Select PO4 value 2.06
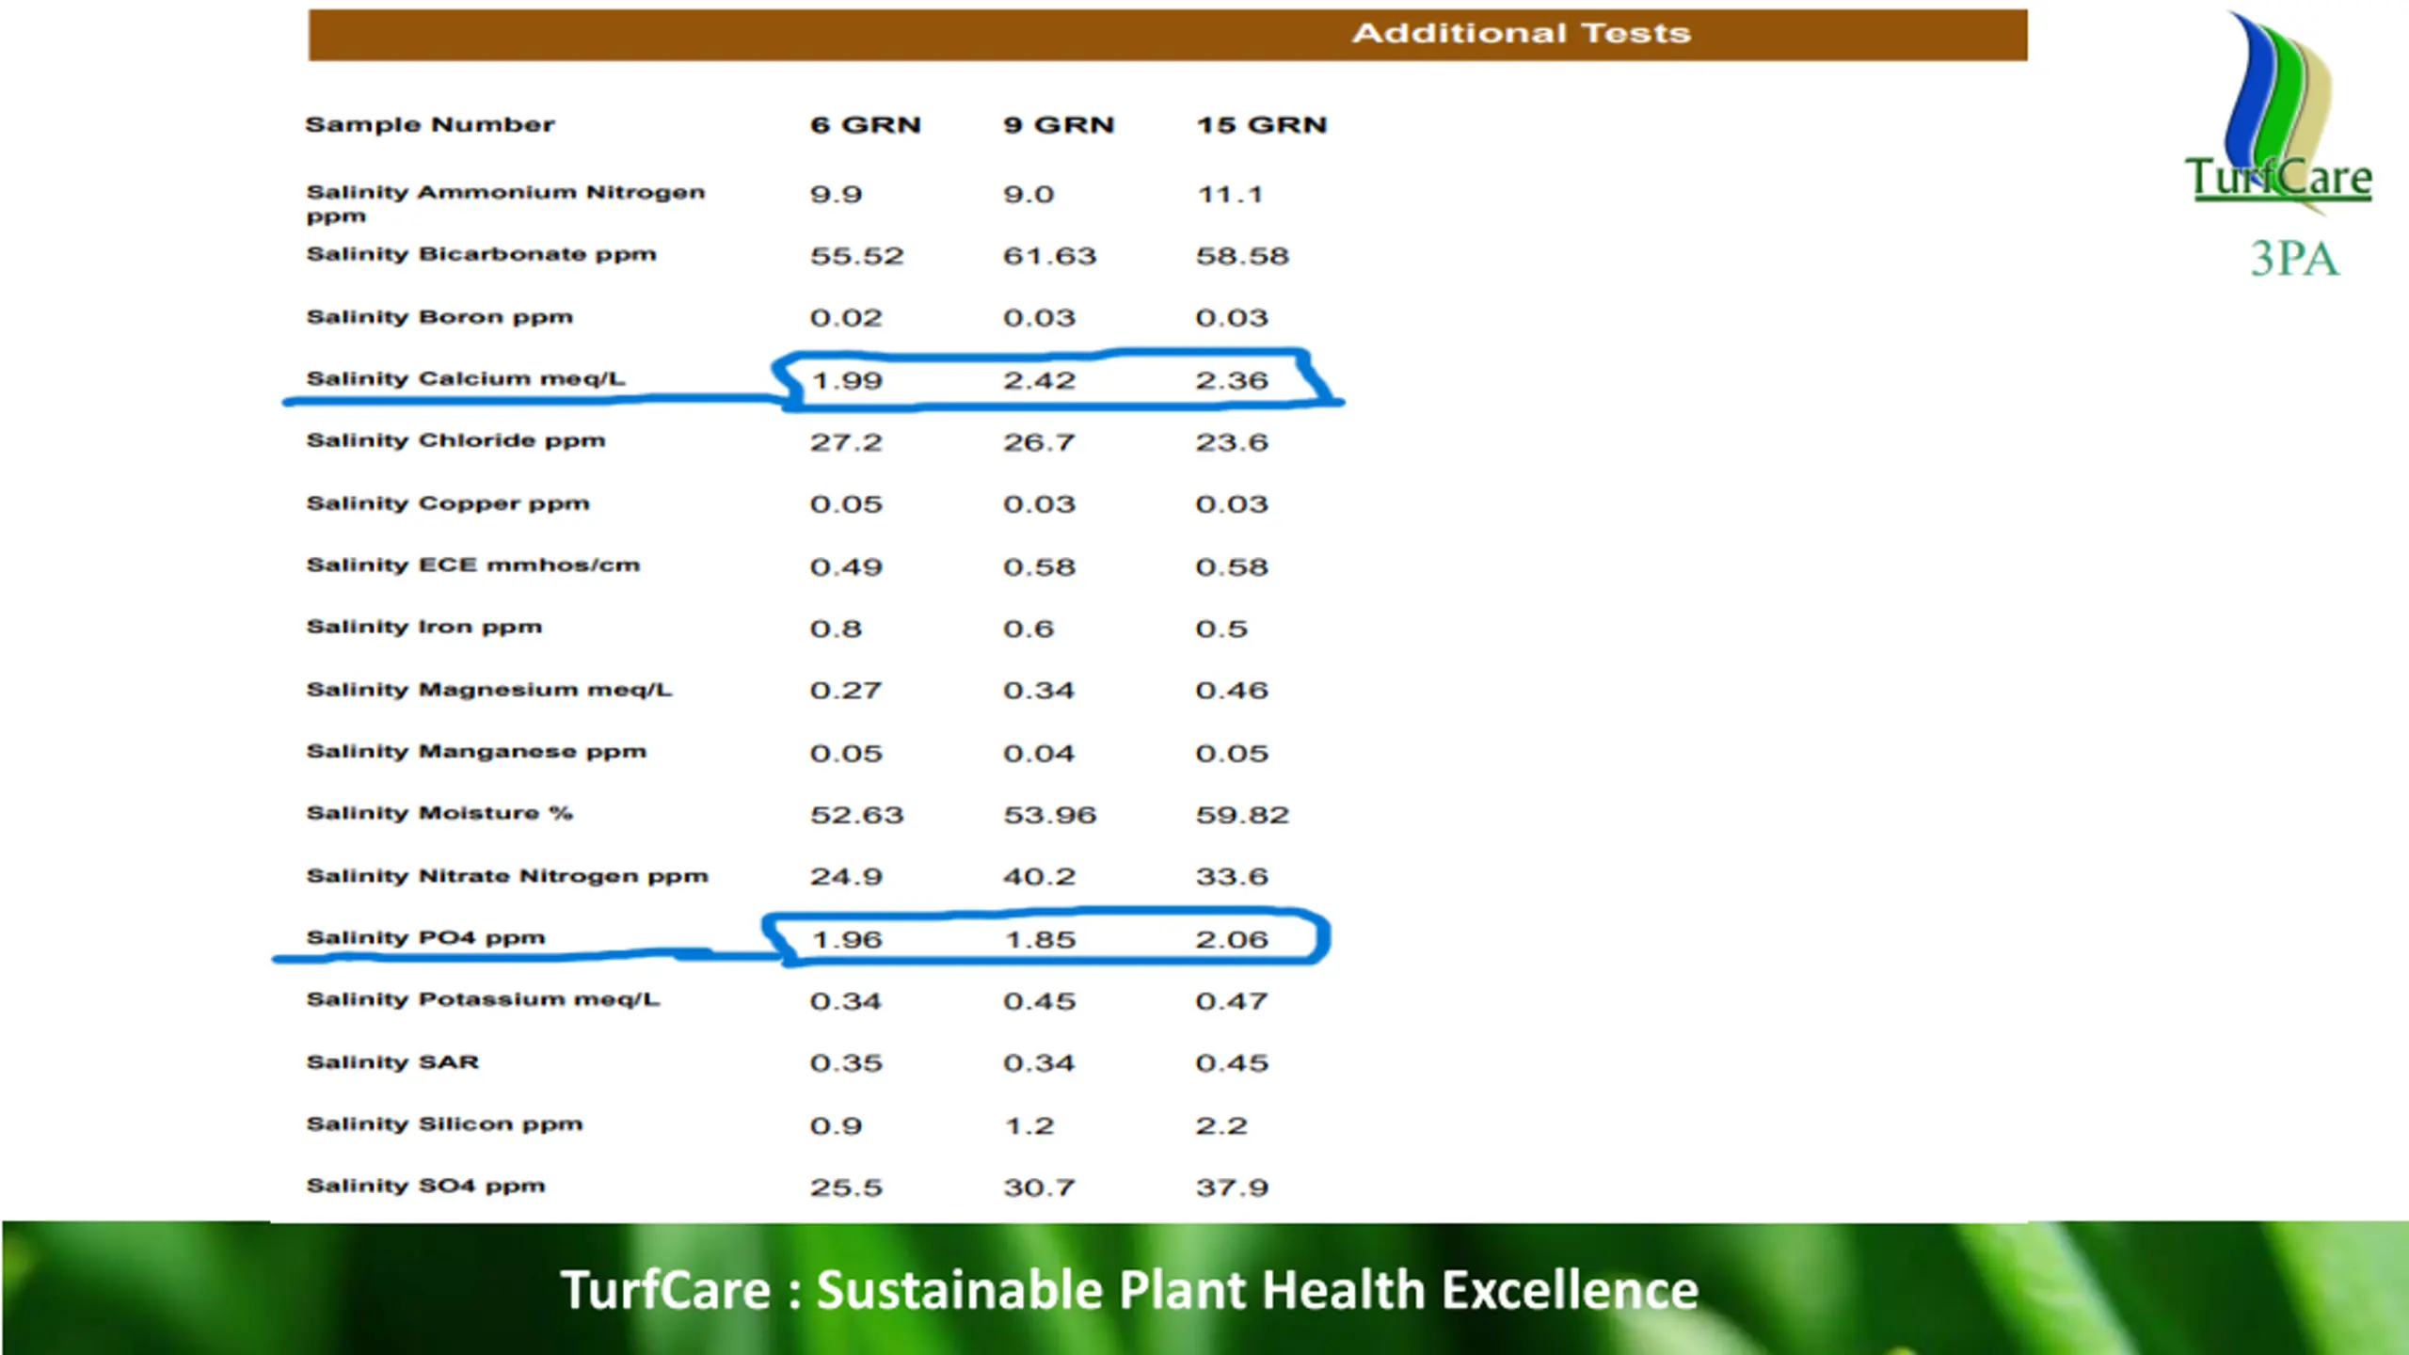The width and height of the screenshot is (2409, 1355). click(1232, 940)
